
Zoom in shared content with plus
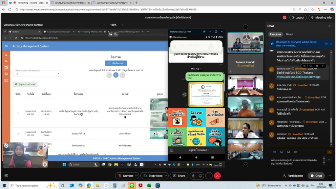pos(123,25)
